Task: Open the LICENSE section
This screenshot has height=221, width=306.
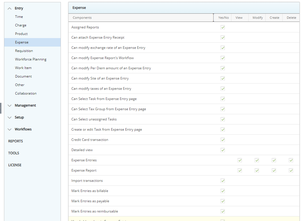Action: (15, 165)
